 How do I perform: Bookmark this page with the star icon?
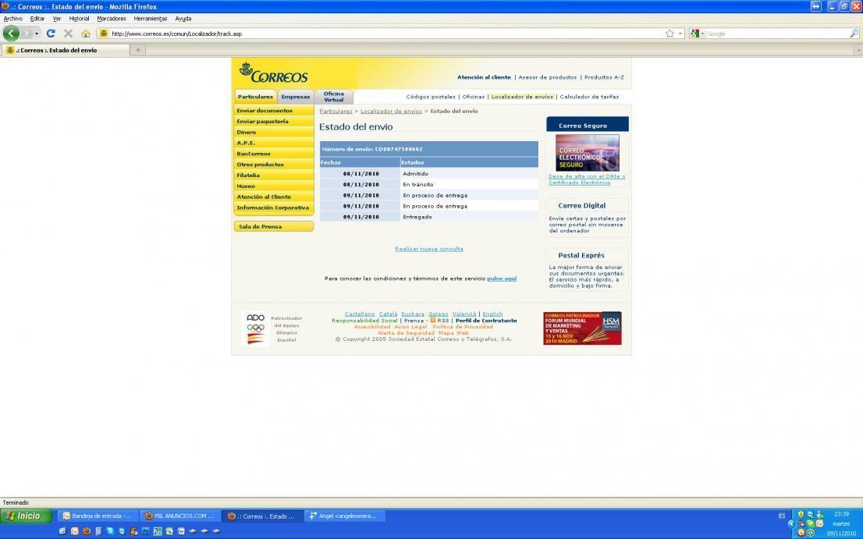click(669, 34)
